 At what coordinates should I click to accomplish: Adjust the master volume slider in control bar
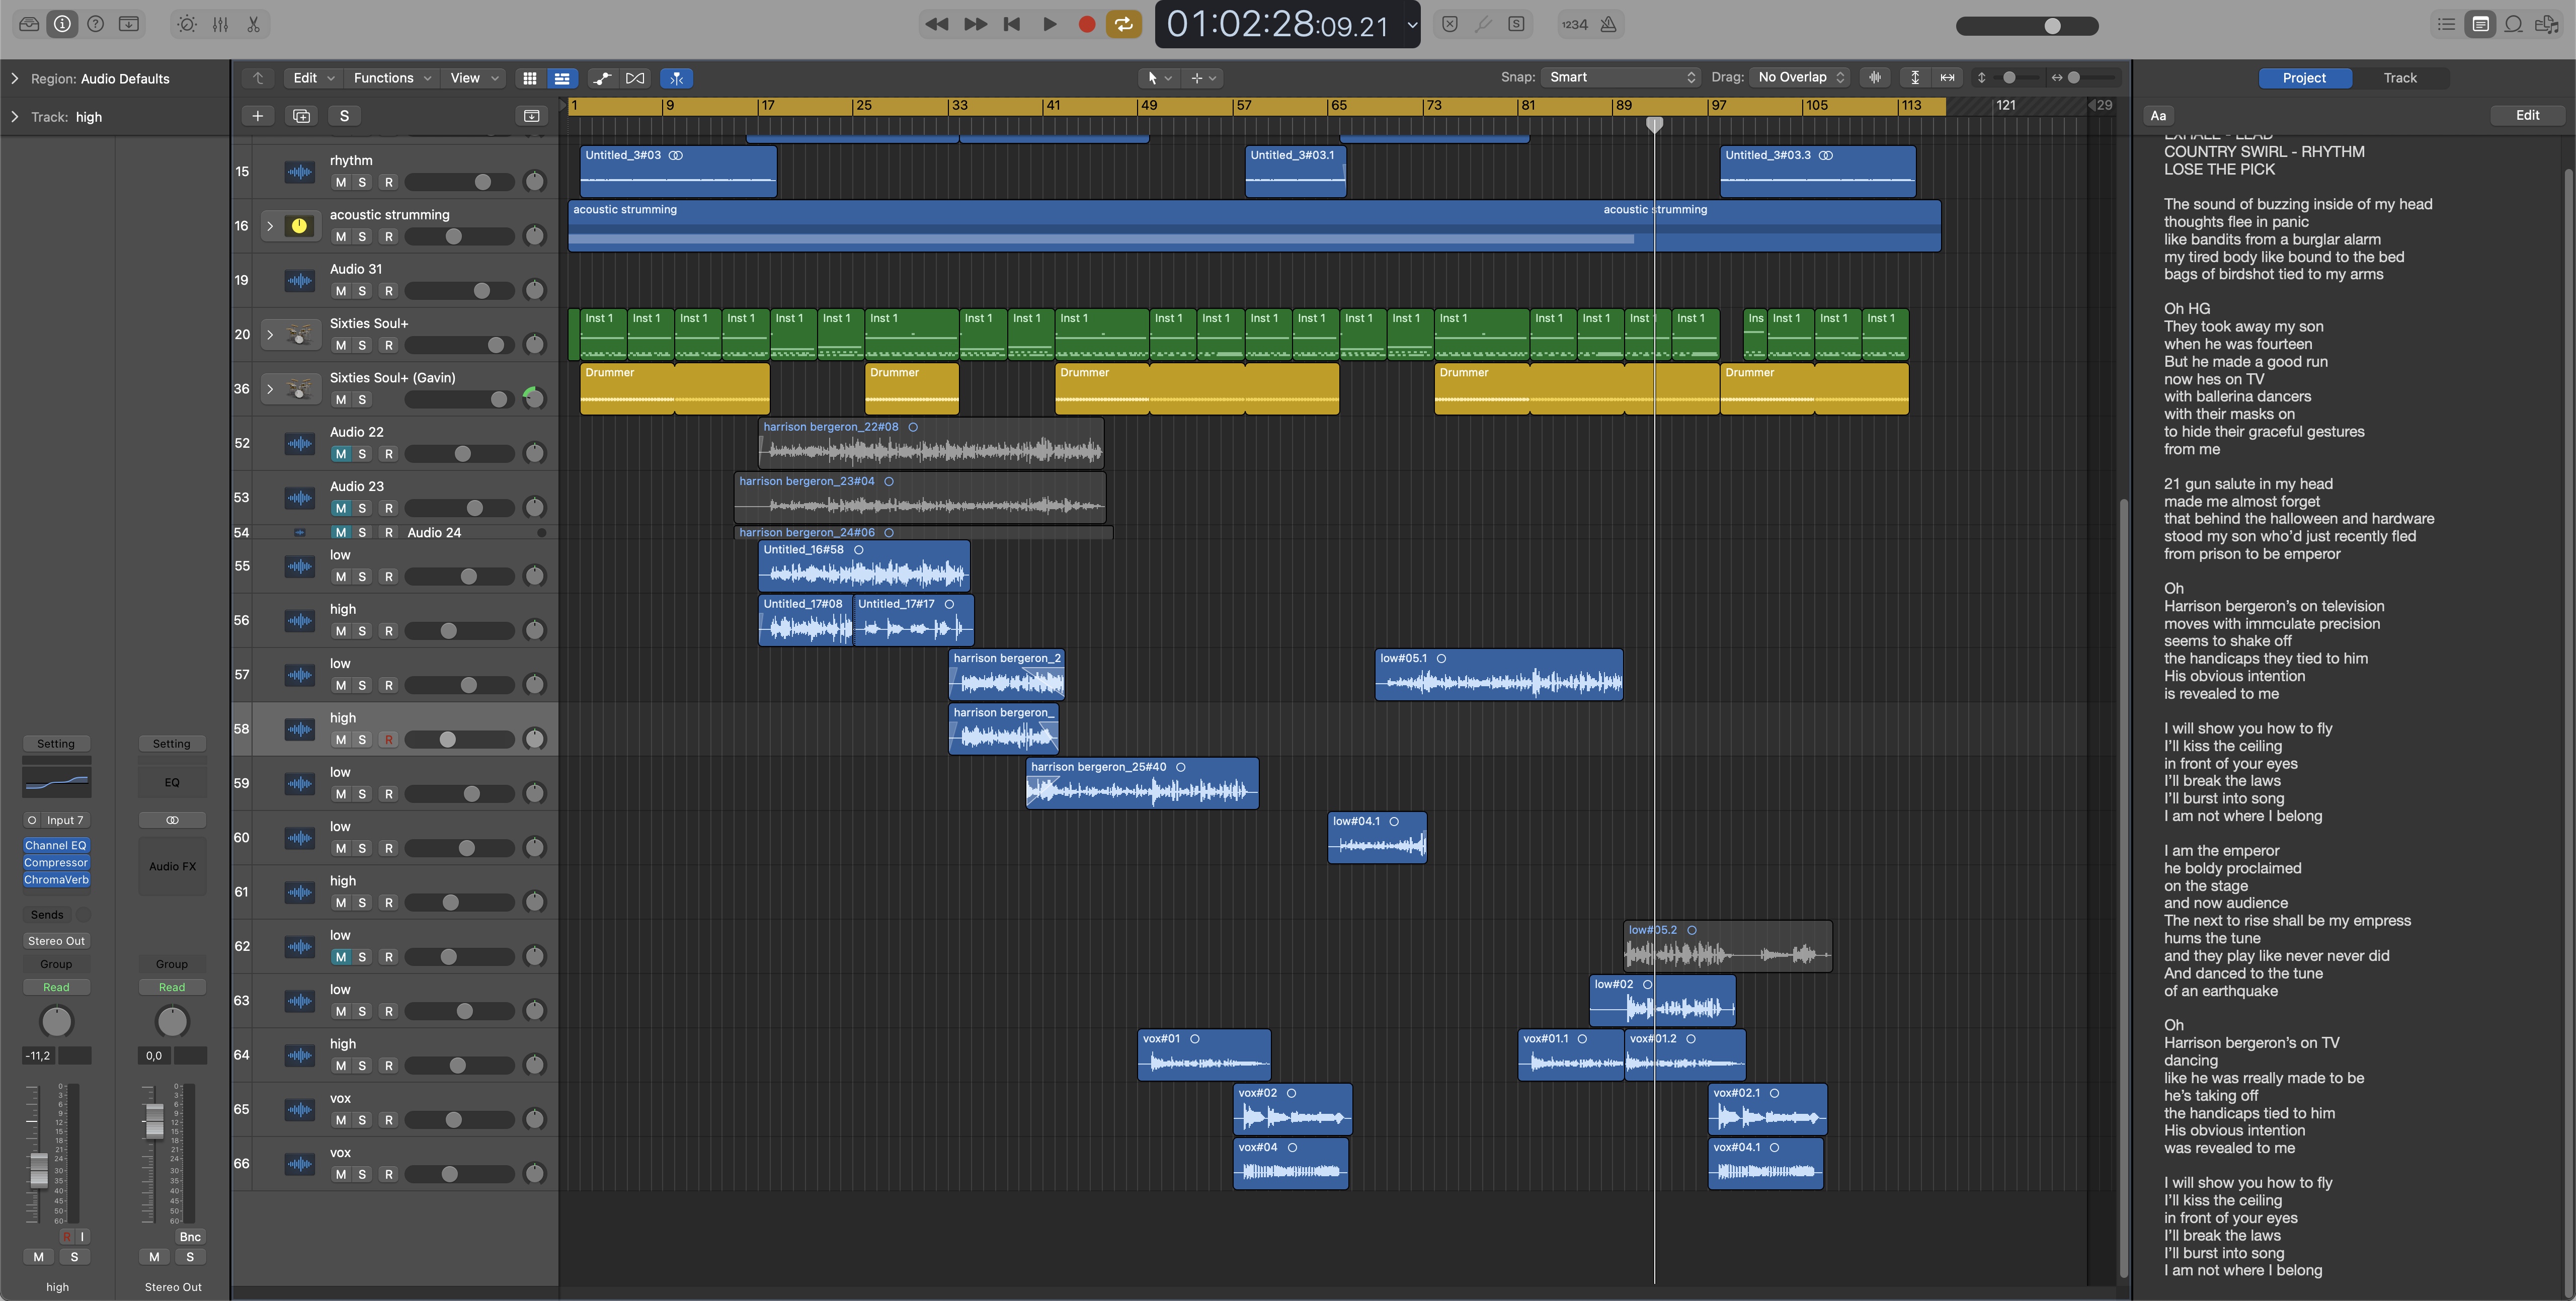2051,26
